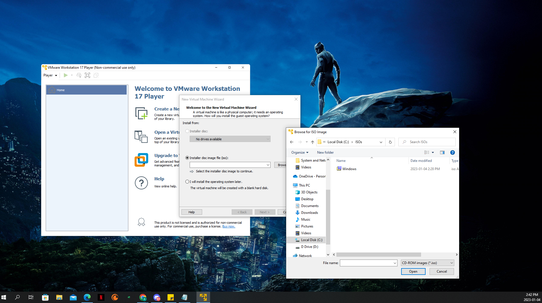
Task: Click the Refresh button beside the address bar
Action: 390,142
